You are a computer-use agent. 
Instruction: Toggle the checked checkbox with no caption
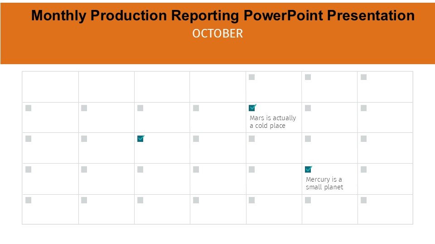click(140, 139)
